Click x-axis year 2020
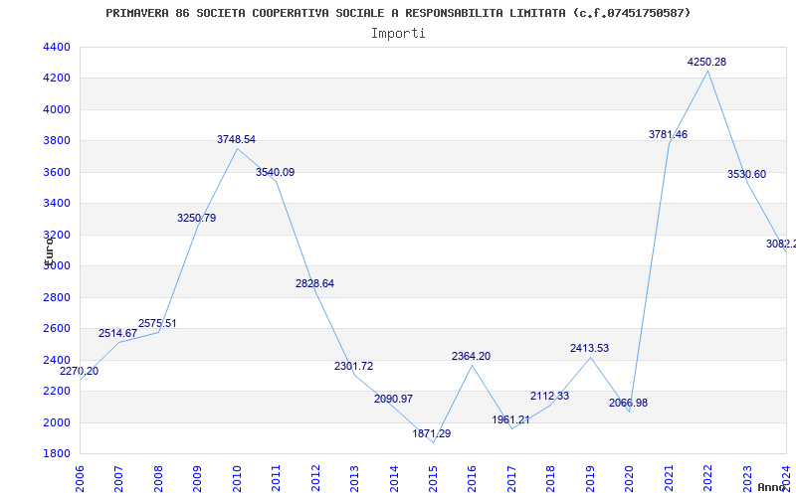Viewport: 796px width, 497px height. pyautogui.click(x=630, y=478)
